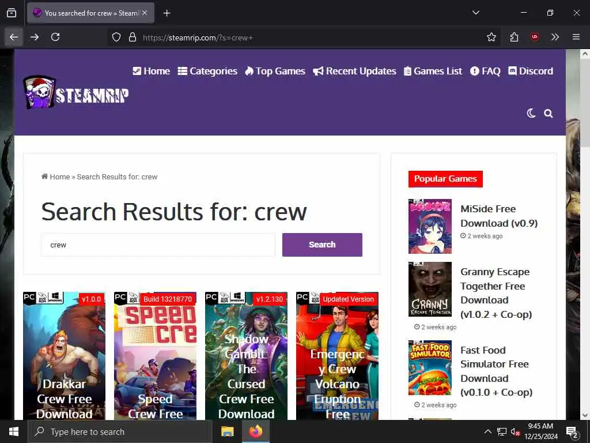The height and width of the screenshot is (443, 590).
Task: List all tabs dropdown arrow
Action: click(475, 13)
